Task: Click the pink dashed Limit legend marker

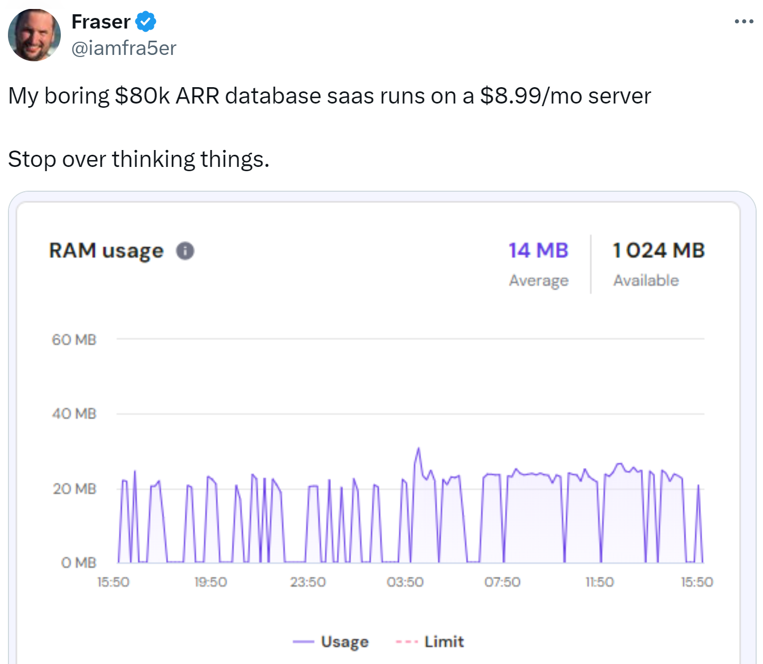Action: [x=406, y=642]
